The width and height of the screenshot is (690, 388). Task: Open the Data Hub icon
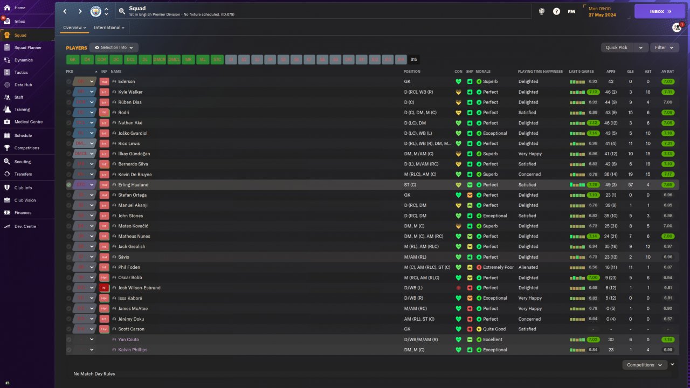[x=7, y=85]
